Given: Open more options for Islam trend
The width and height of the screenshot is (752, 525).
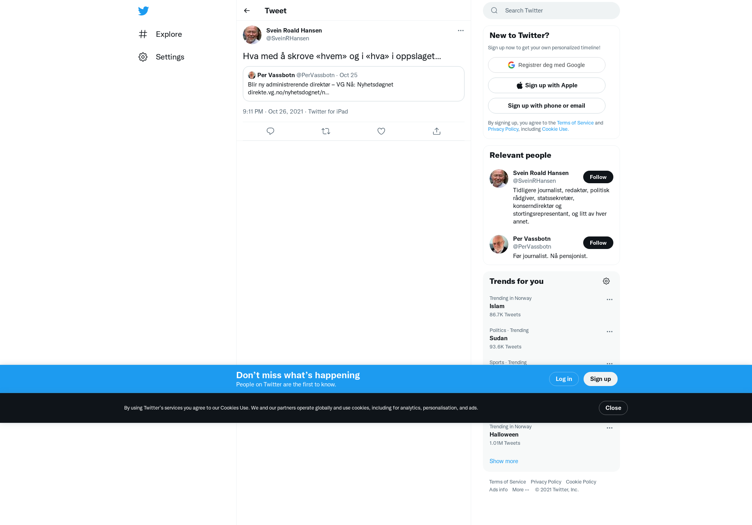Looking at the screenshot, I should (609, 299).
